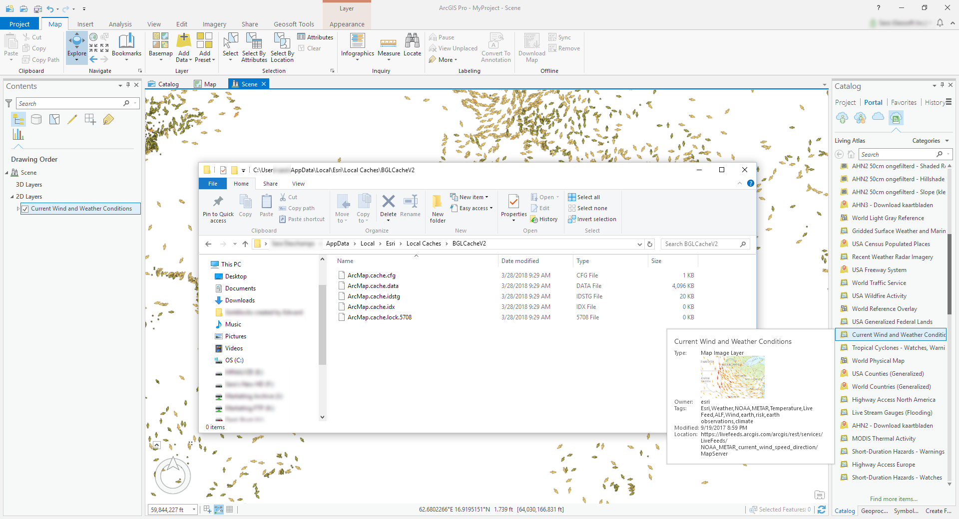
Task: Switch to the Imagery ribbon tab
Action: point(214,23)
